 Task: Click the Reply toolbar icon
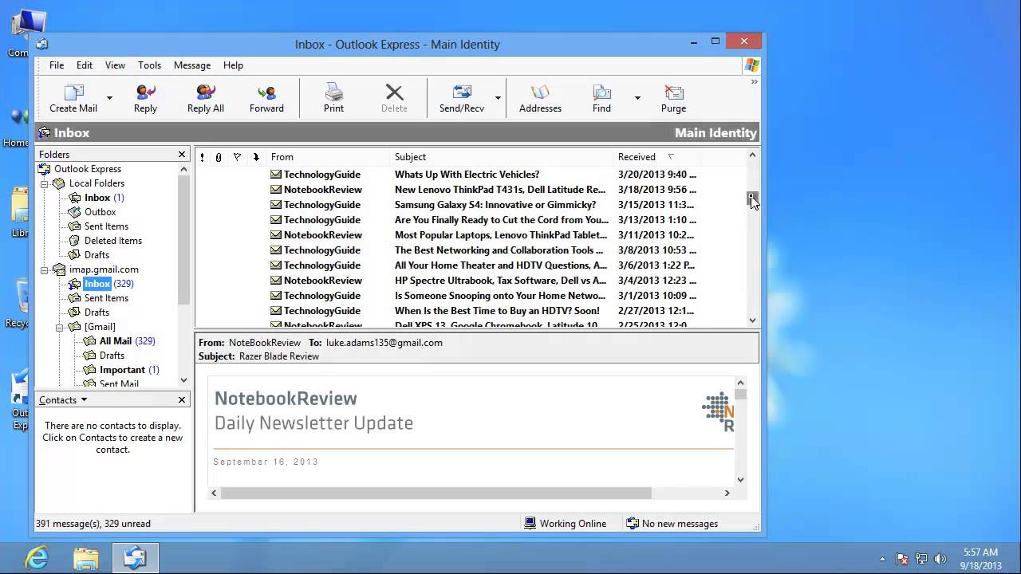tap(145, 99)
